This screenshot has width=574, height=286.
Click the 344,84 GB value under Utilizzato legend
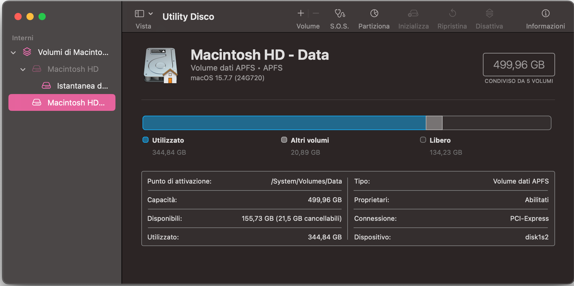point(169,152)
